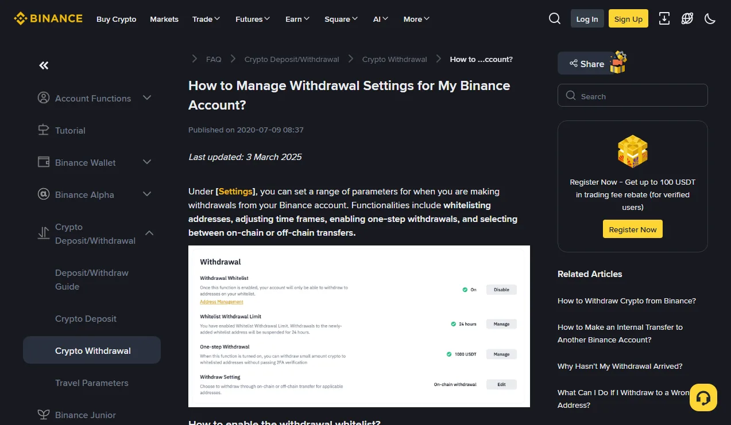Collapse Crypto Deposit/Withdrawal chevron

tap(149, 233)
